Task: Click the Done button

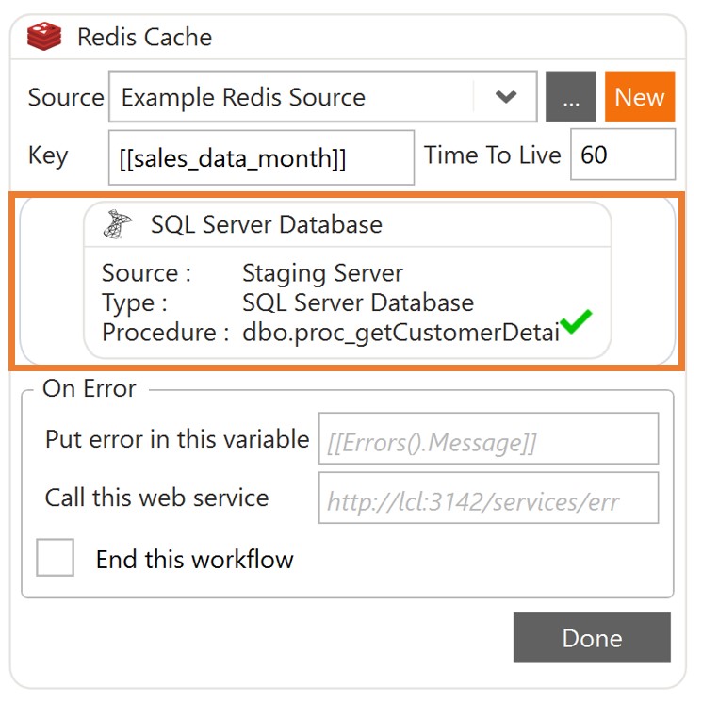Action: coord(592,638)
